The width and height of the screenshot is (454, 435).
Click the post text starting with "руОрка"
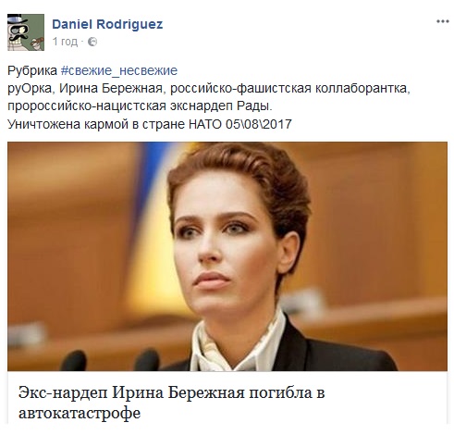coord(209,97)
